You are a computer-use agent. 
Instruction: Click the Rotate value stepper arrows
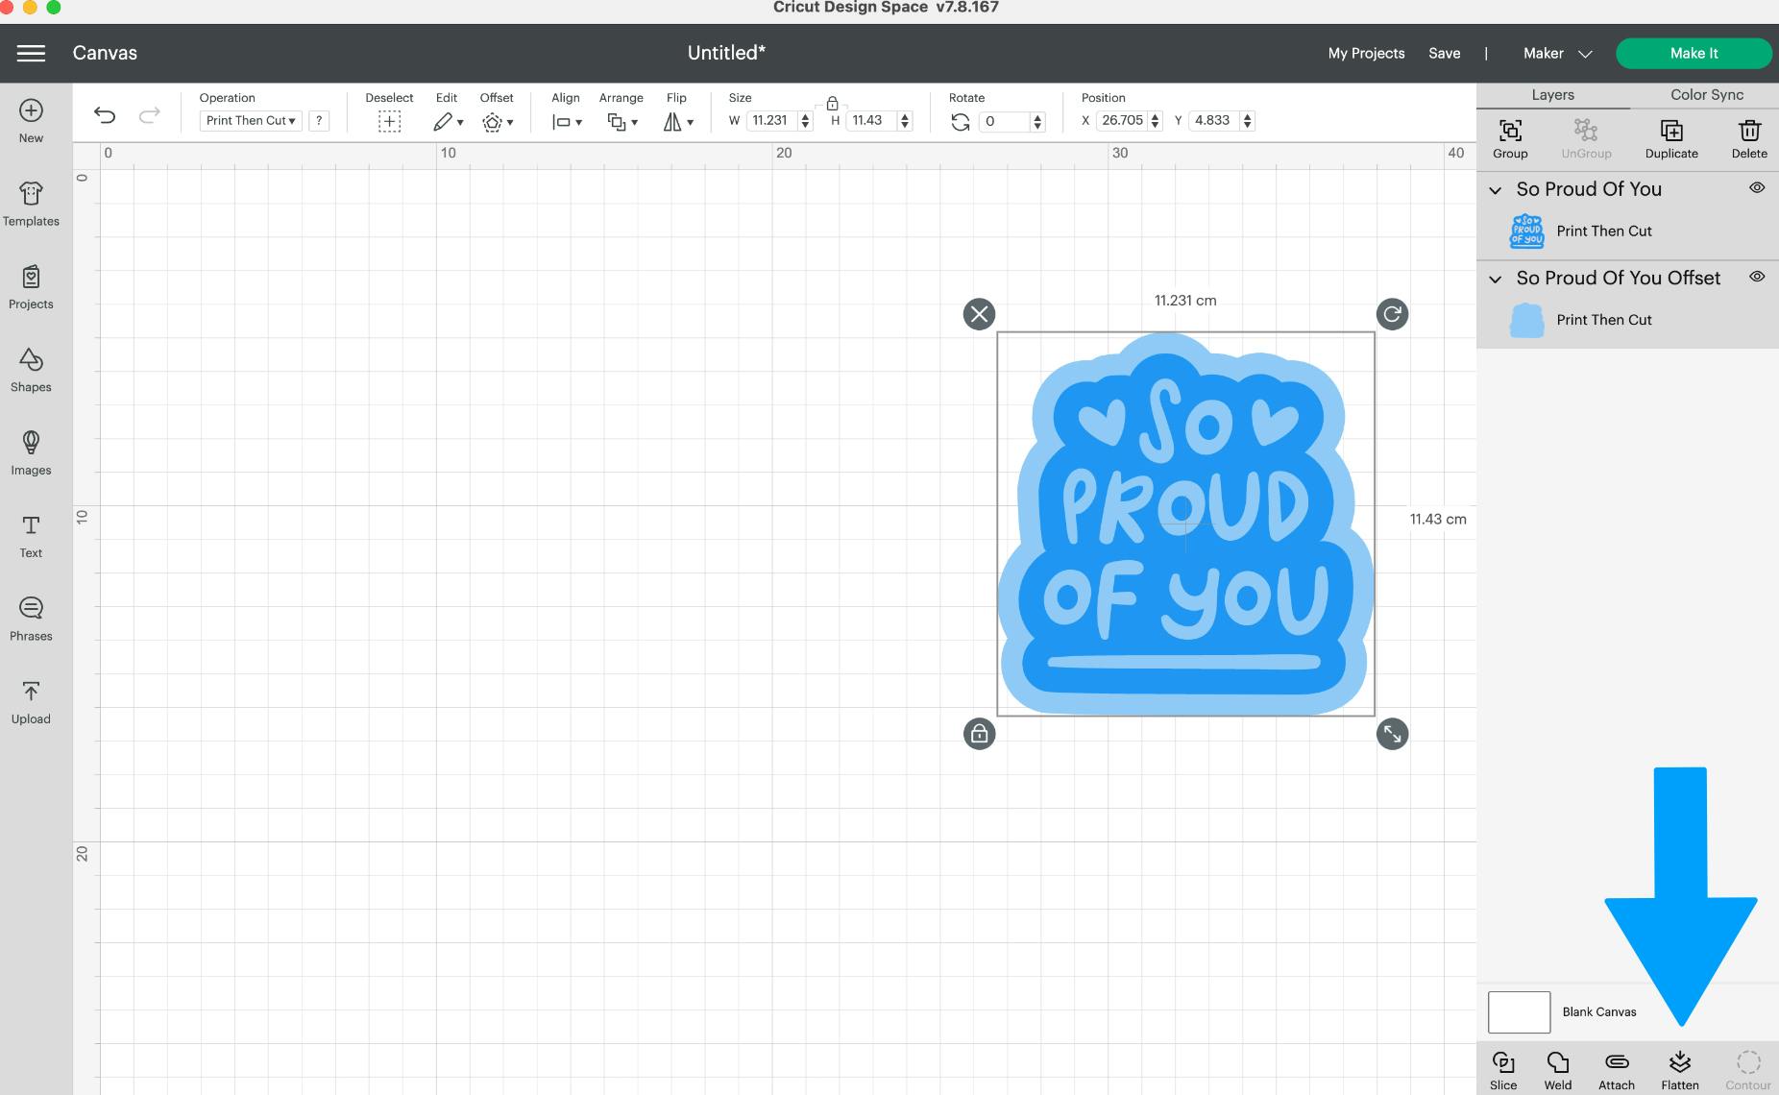1037,120
